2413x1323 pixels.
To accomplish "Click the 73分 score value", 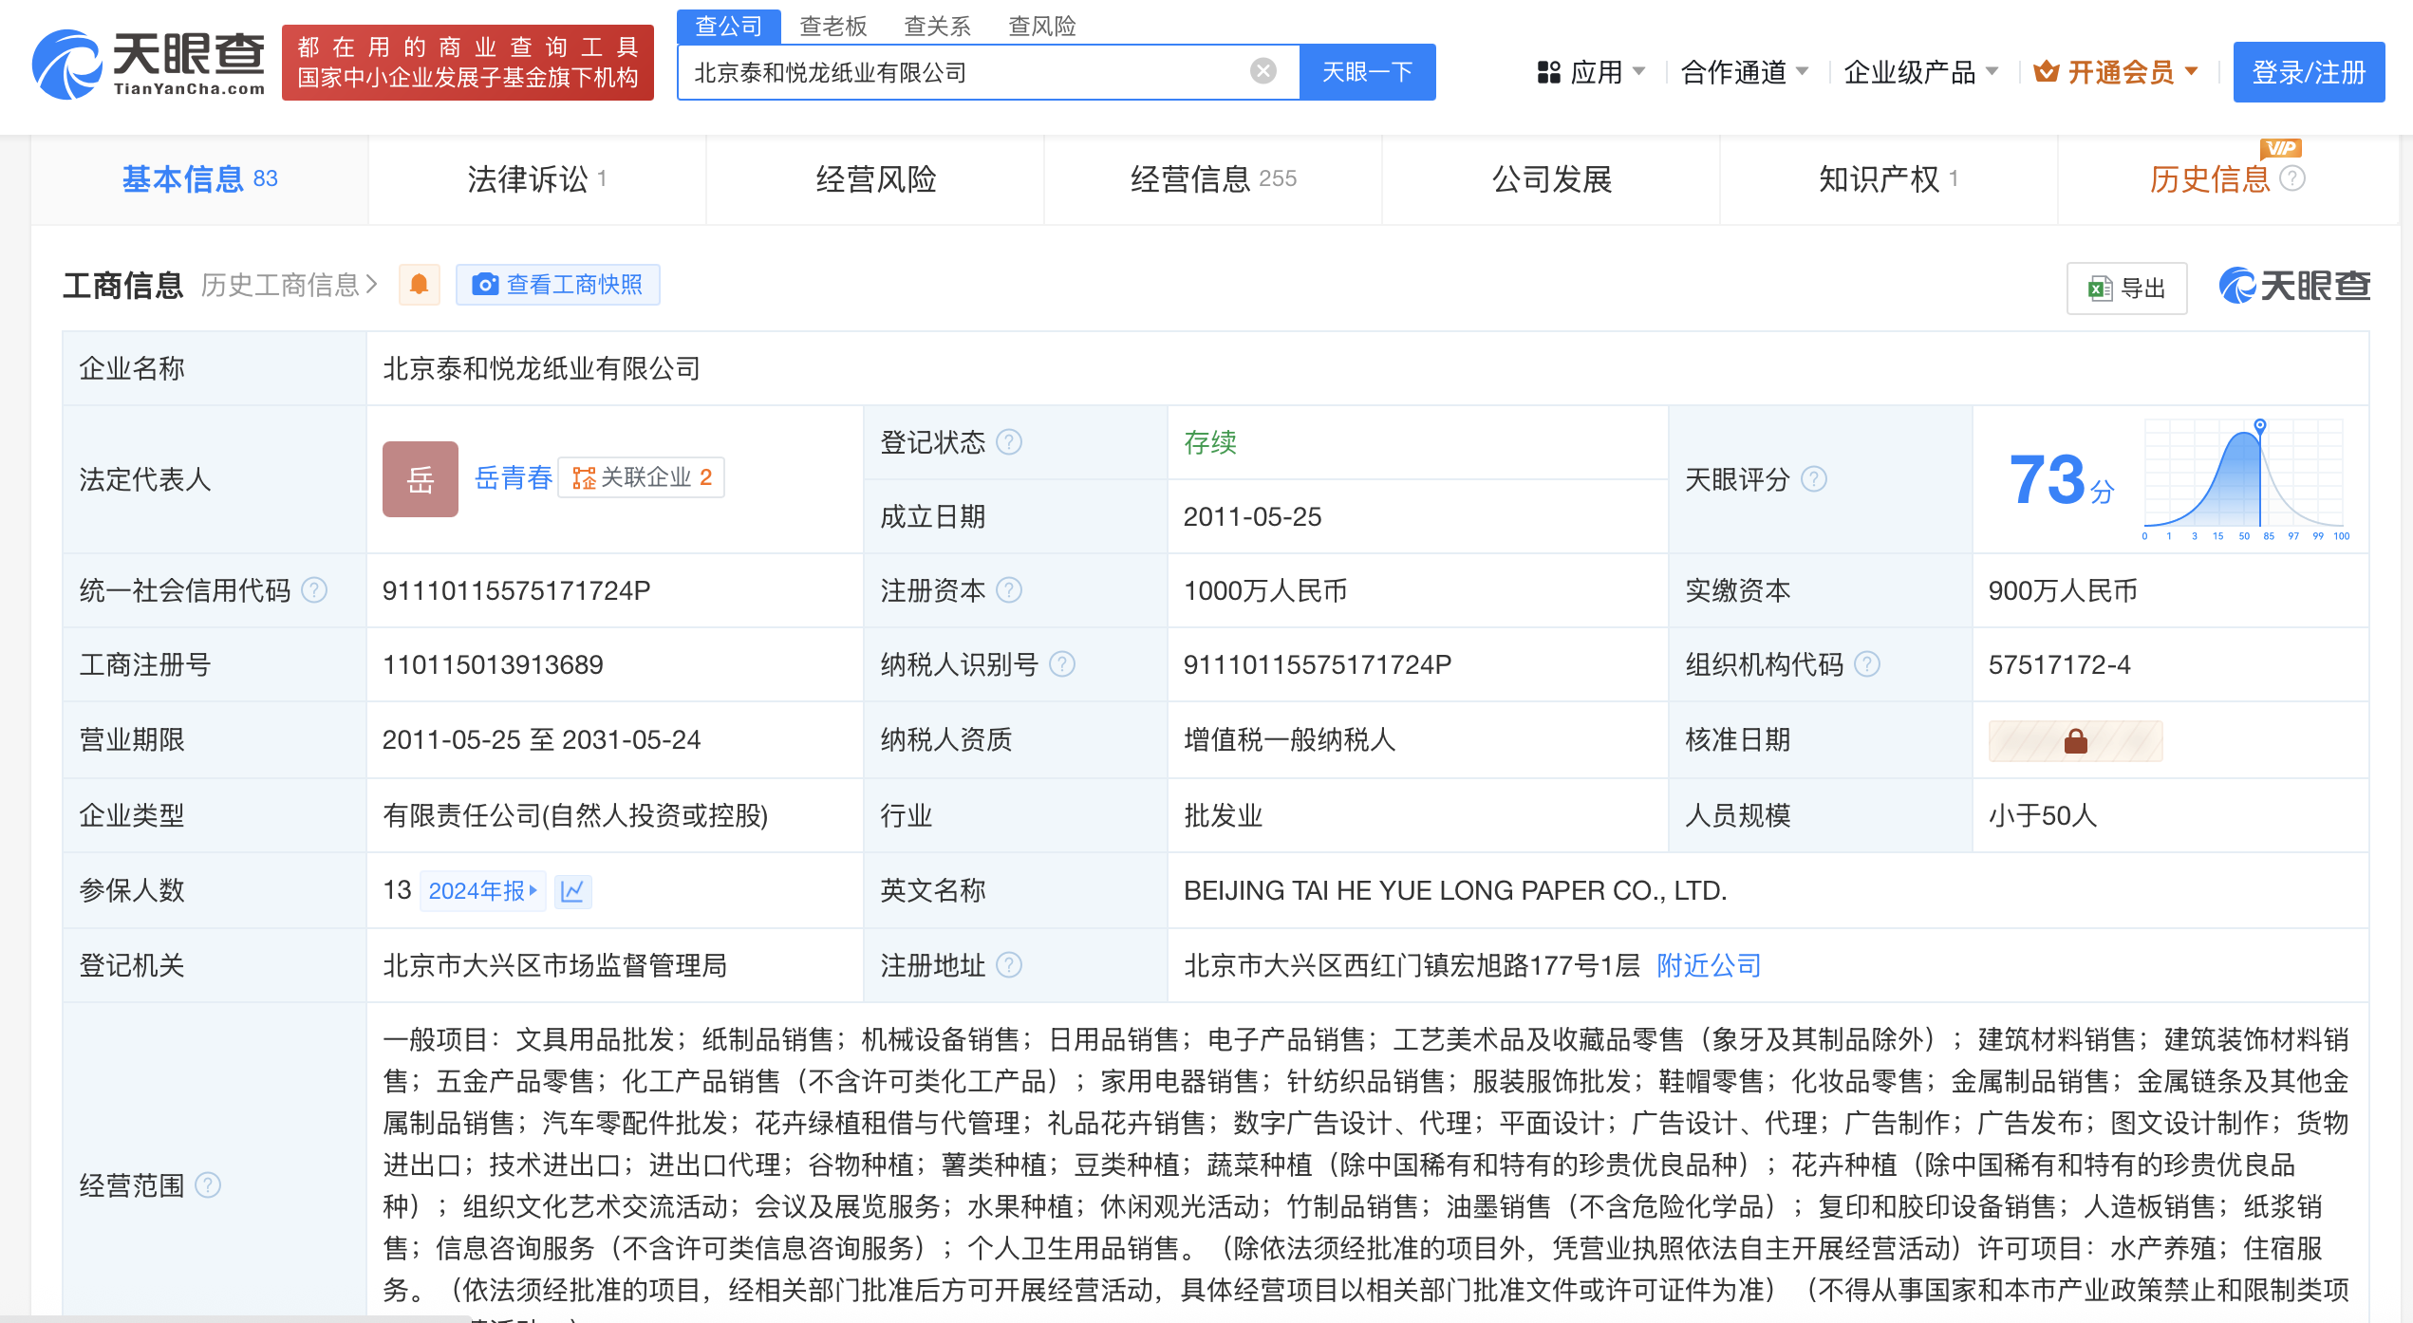I will click(x=2060, y=480).
